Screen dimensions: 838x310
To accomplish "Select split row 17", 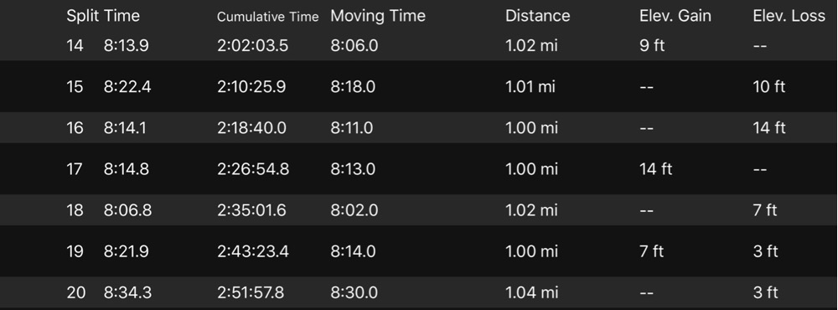I will tap(419, 169).
